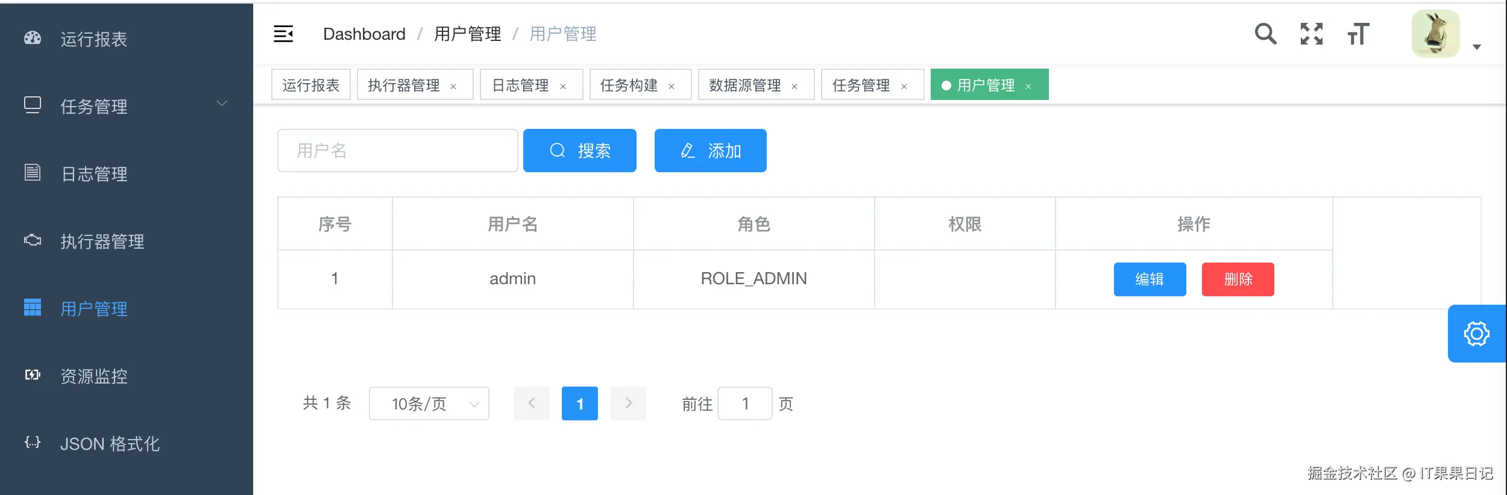The height and width of the screenshot is (495, 1507).
Task: Close the 用户管理 tab
Action: coord(1028,87)
